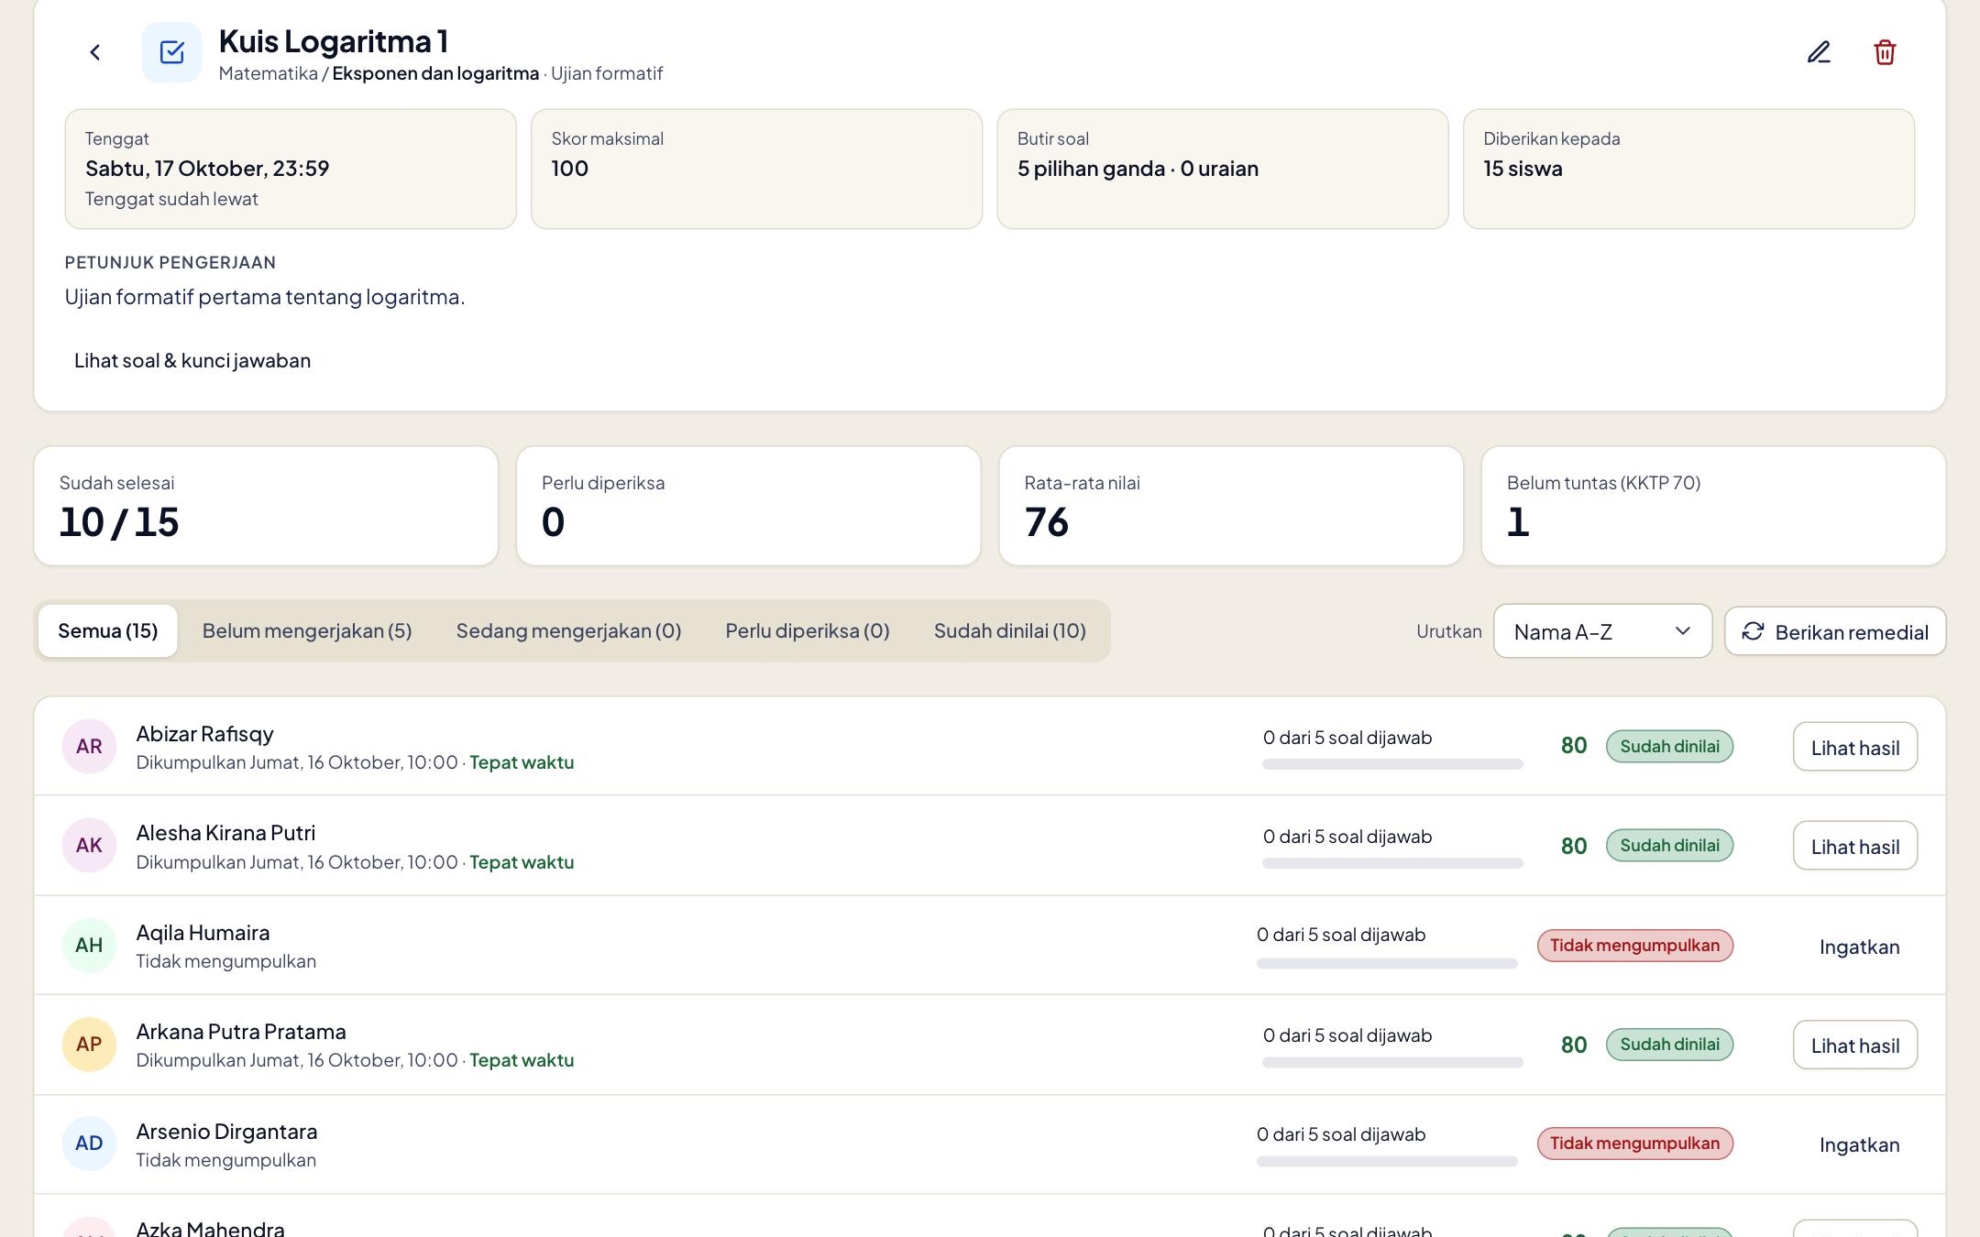The height and width of the screenshot is (1237, 1980).
Task: Click the name Arkana Putra Pratama
Action: coord(241,1032)
